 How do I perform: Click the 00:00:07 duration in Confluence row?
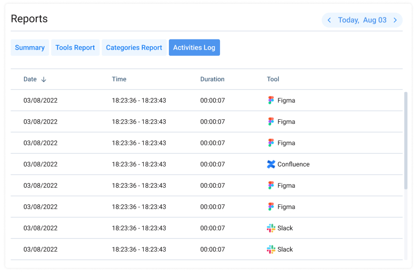212,164
